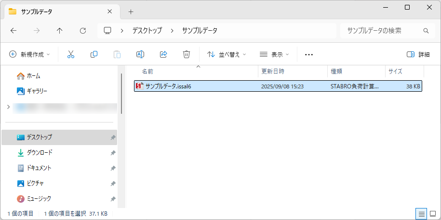Add a new tab with plus button

[131, 12]
